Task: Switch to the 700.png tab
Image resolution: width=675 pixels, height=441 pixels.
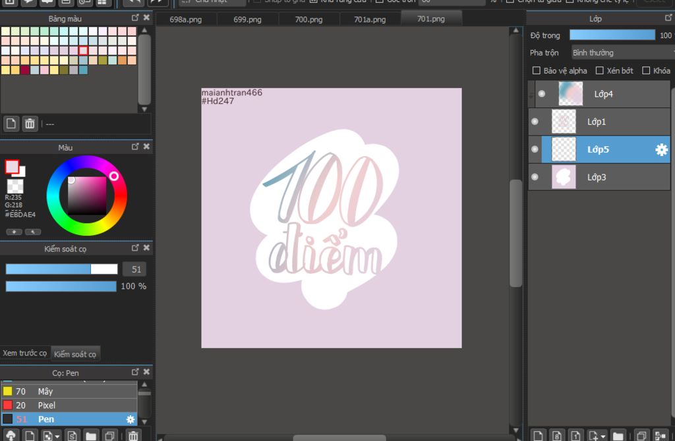Action: pyautogui.click(x=308, y=19)
